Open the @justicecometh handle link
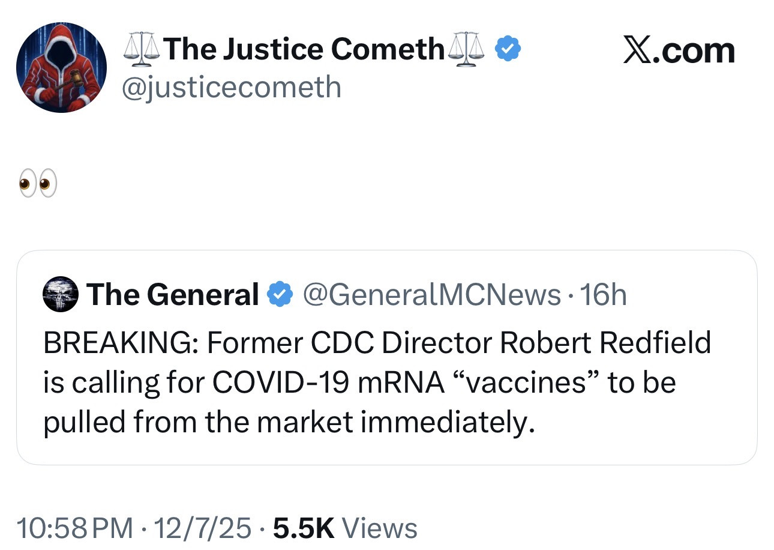 [231, 88]
